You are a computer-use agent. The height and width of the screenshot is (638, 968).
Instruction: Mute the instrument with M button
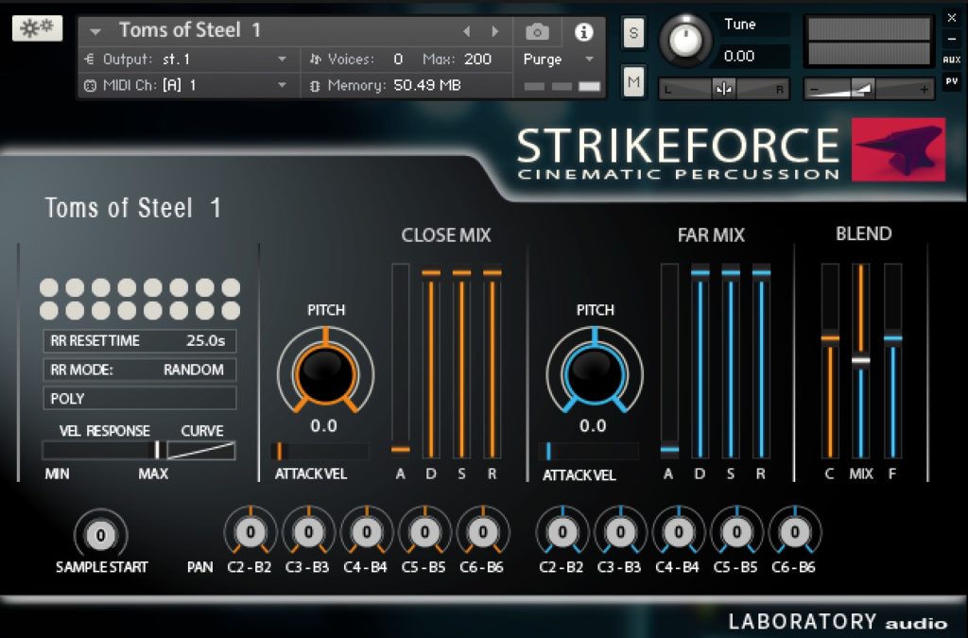click(x=633, y=81)
